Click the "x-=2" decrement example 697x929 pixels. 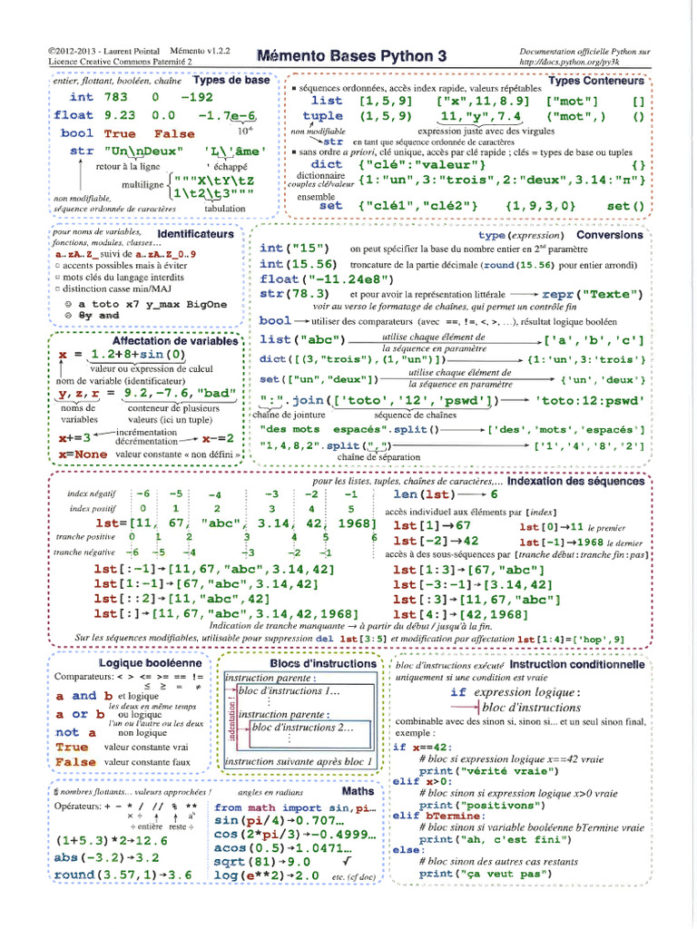pyautogui.click(x=218, y=439)
